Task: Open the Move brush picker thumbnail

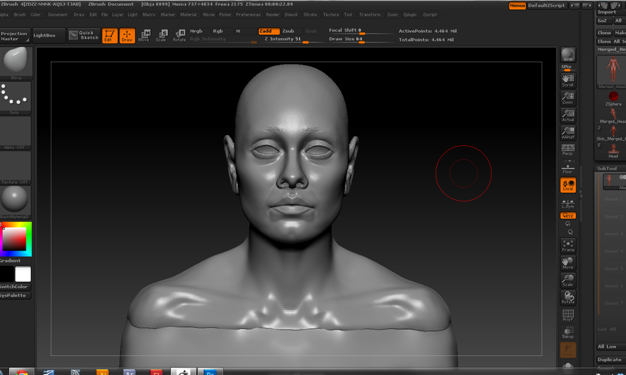Action: (x=16, y=63)
